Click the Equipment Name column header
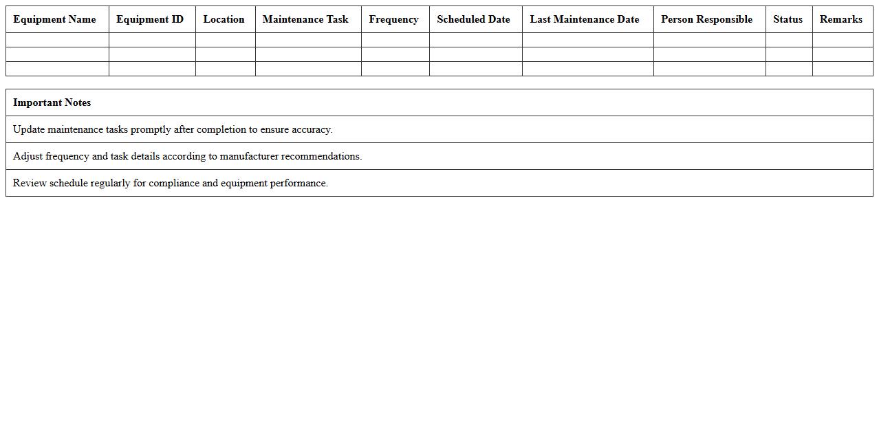Viewport: 879px width, 447px height. coord(54,19)
